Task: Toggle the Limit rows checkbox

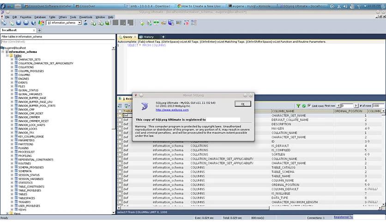Action: 309,106
